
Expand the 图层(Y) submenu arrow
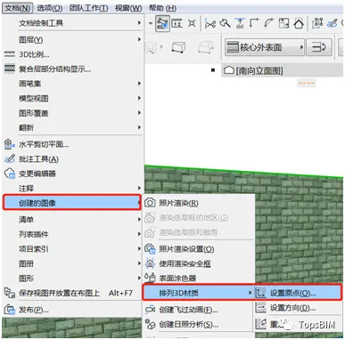tap(139, 39)
